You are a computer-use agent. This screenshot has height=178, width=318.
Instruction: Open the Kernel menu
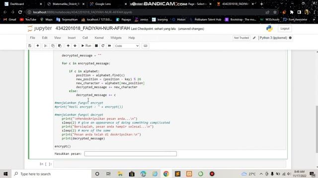99,38
